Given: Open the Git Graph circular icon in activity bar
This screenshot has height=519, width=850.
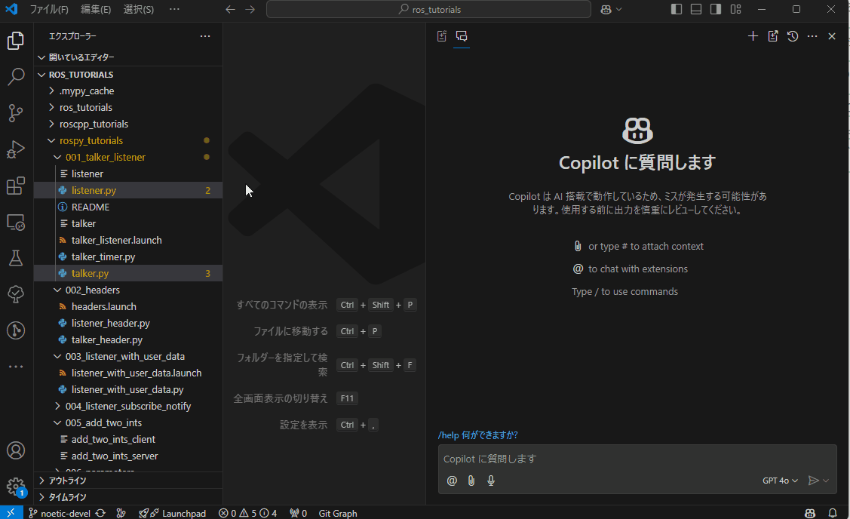Looking at the screenshot, I should [16, 330].
